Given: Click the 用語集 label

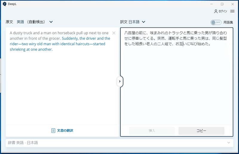Looking at the screenshot, I should point(228,22).
